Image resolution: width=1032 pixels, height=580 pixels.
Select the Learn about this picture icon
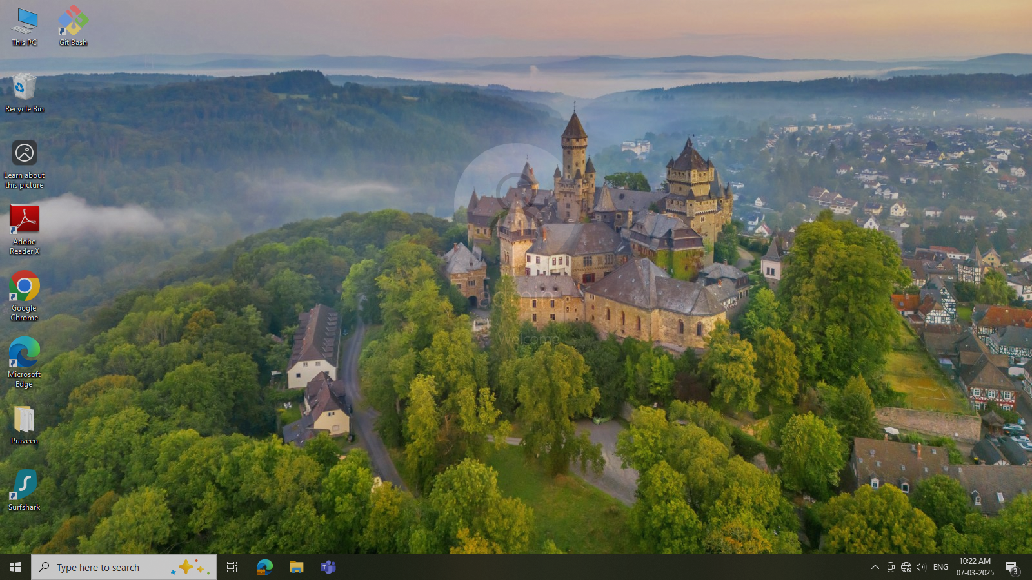click(25, 164)
